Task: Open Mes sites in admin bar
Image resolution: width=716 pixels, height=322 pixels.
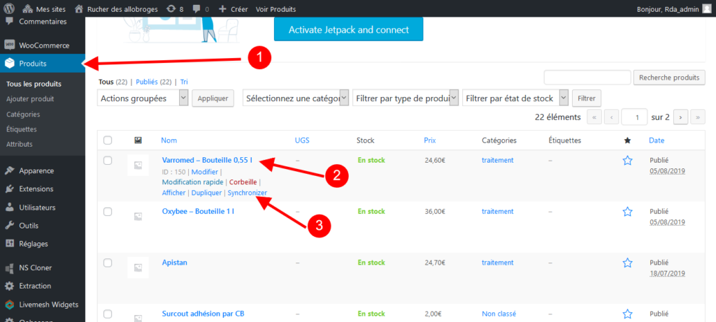Action: 44,8
